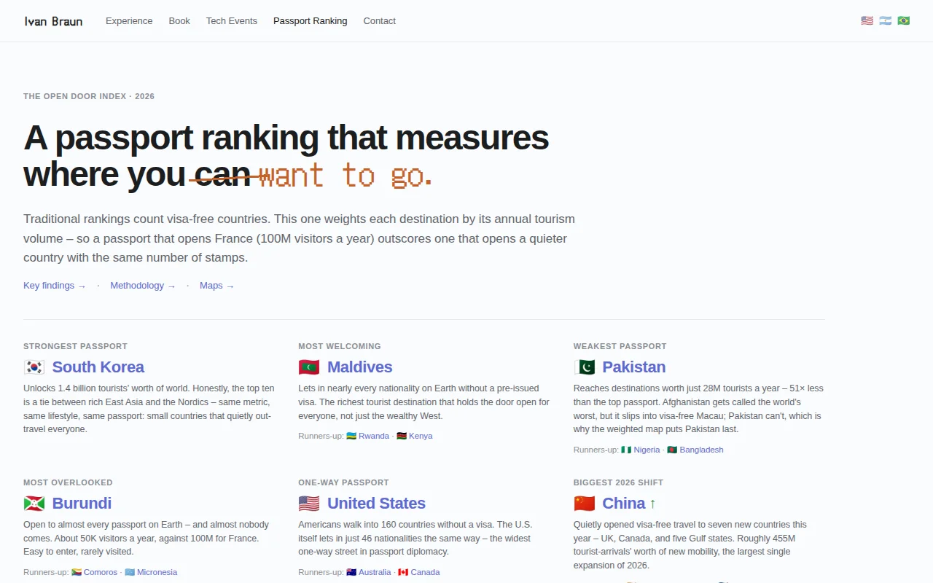Click the 'BIGGEST 2026 SHIFT' label
Viewport: 933px width, 583px height.
618,482
